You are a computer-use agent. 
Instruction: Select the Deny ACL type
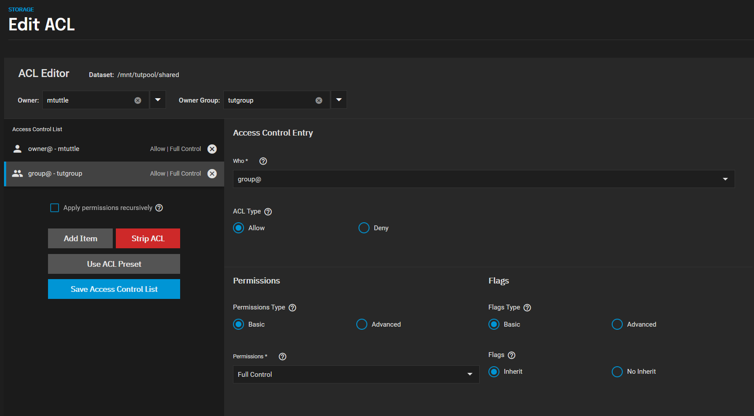(364, 228)
